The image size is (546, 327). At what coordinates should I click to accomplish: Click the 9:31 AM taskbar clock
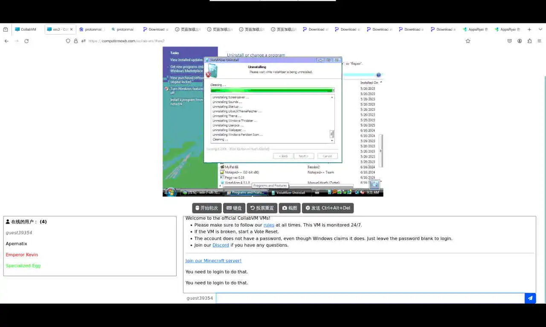(373, 192)
